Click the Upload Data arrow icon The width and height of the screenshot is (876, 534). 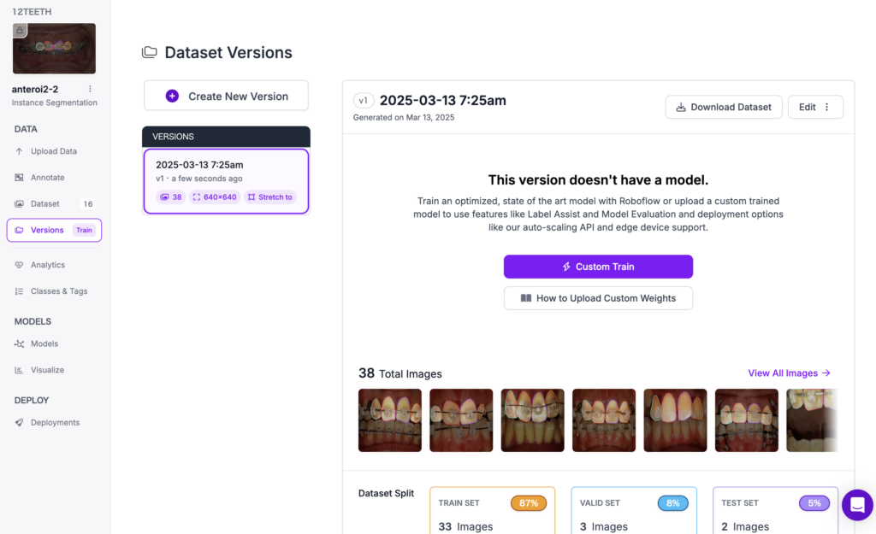[20, 151]
